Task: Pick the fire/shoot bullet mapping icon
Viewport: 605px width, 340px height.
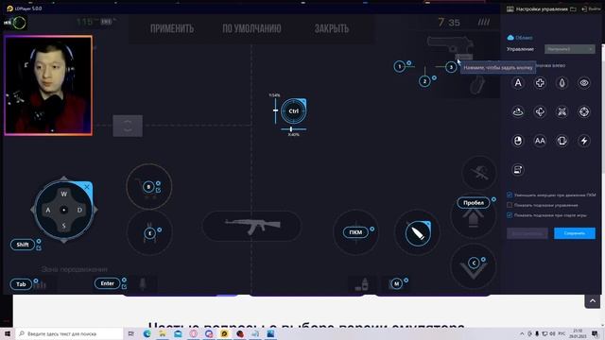Action: (x=562, y=83)
